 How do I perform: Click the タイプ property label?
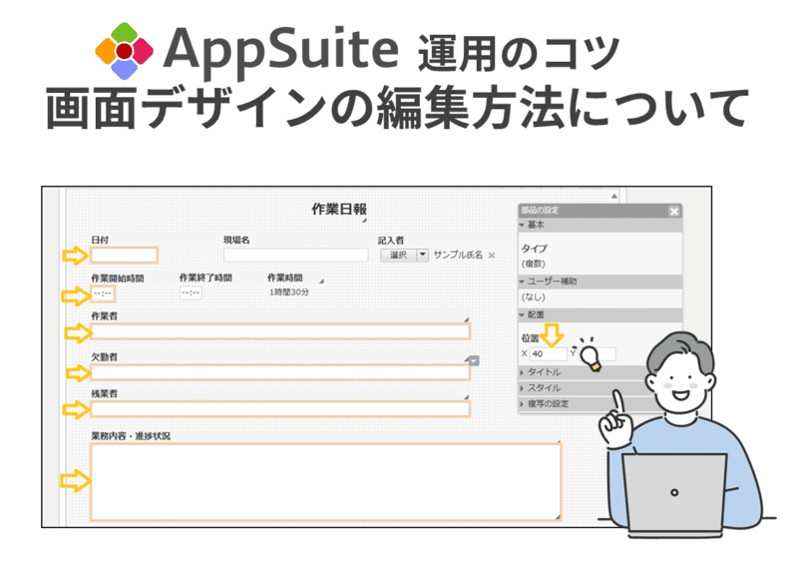click(535, 249)
